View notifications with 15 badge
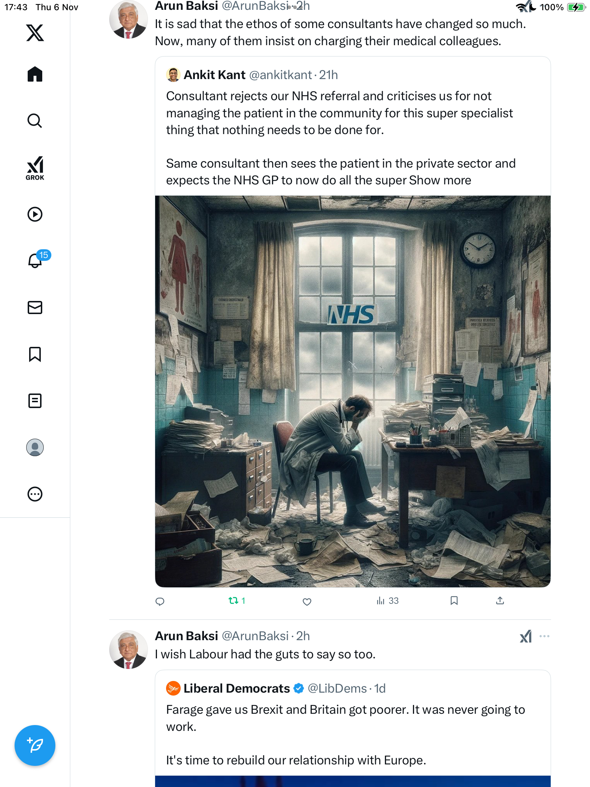The image size is (590, 787). point(36,261)
